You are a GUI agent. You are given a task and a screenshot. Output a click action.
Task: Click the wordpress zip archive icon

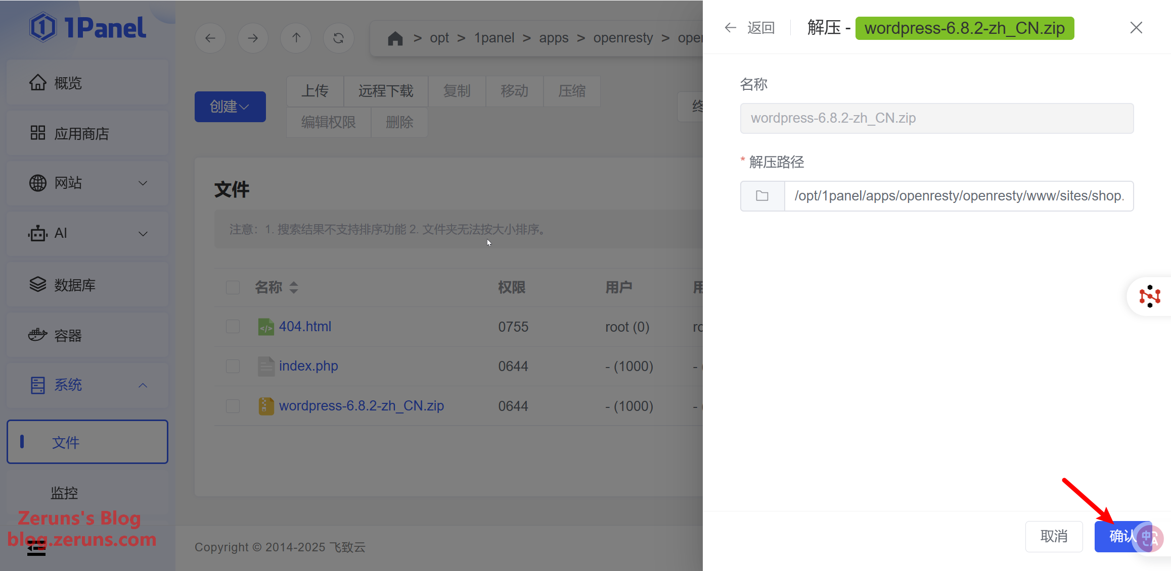point(266,406)
